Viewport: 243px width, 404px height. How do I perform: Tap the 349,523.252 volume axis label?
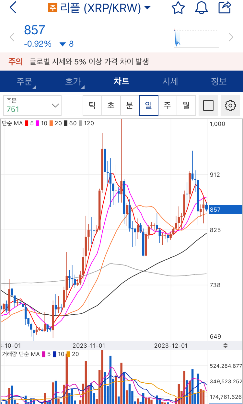pyautogui.click(x=226, y=381)
